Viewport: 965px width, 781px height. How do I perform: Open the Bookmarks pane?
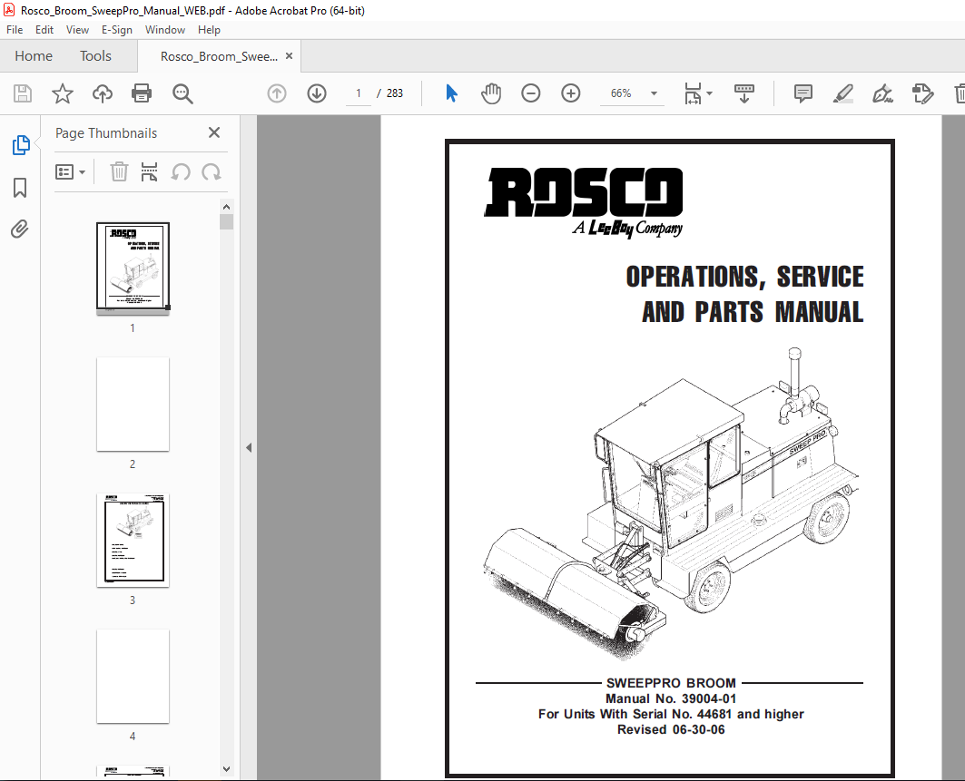(x=20, y=188)
